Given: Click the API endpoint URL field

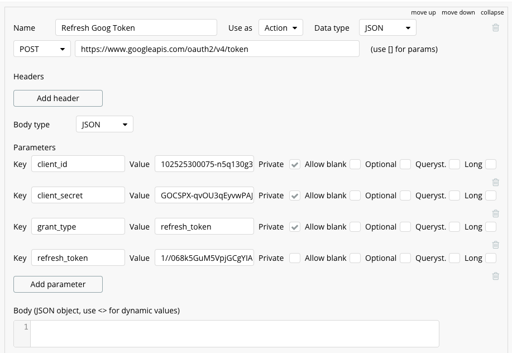Looking at the screenshot, I should coord(217,49).
